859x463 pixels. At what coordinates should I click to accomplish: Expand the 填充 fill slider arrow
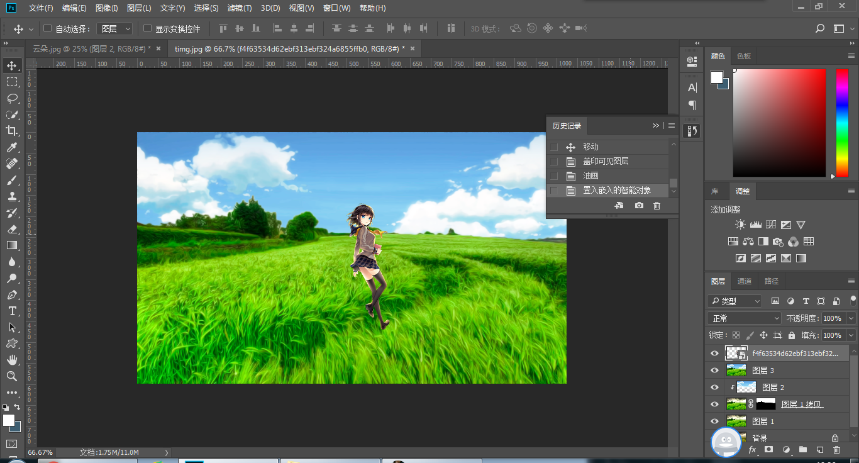point(851,335)
